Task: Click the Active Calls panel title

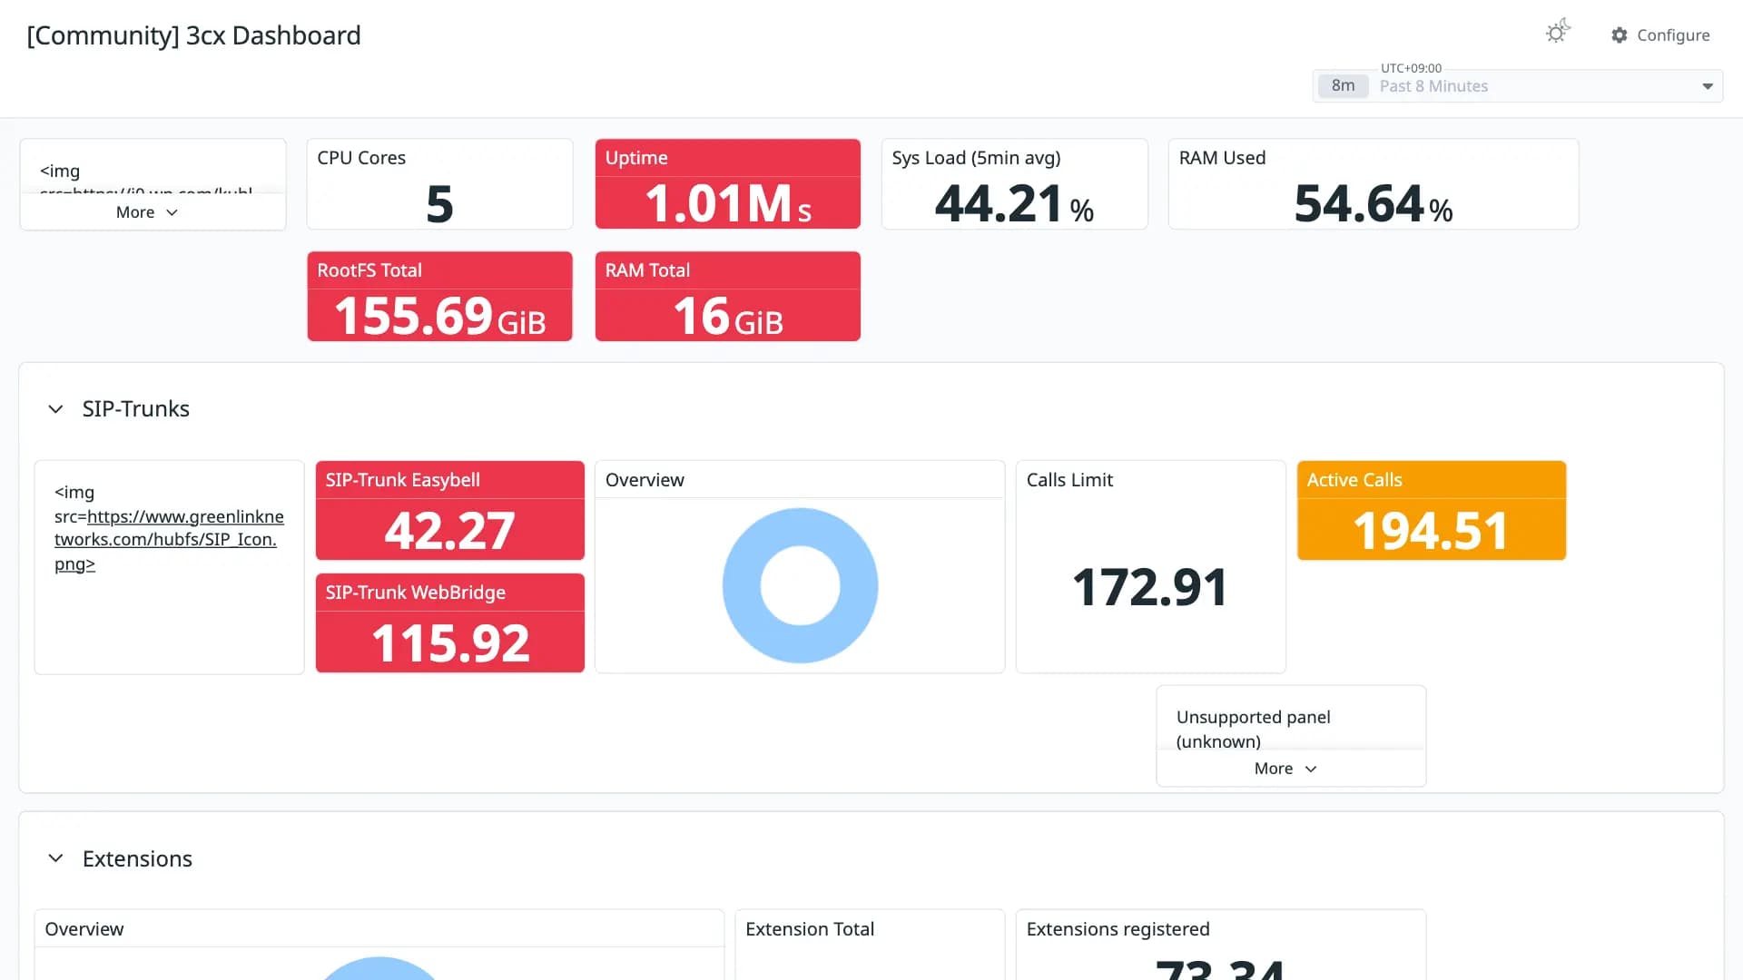Action: 1354,480
